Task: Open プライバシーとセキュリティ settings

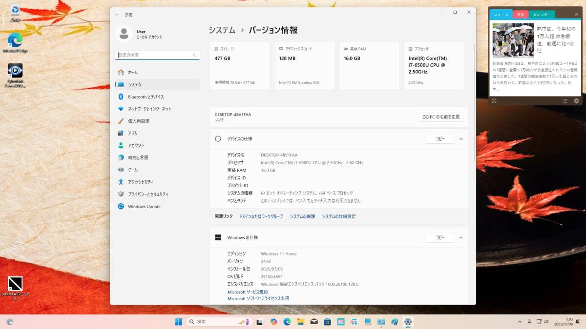Action: tap(157, 194)
